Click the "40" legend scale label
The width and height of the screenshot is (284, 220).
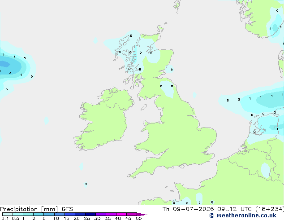click(118, 218)
